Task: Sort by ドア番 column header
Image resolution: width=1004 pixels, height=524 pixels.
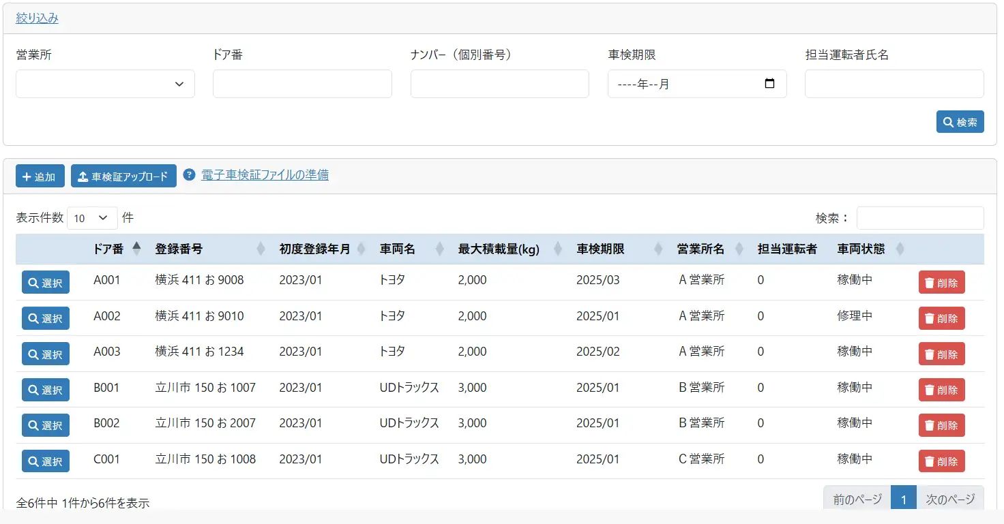Action: 117,249
